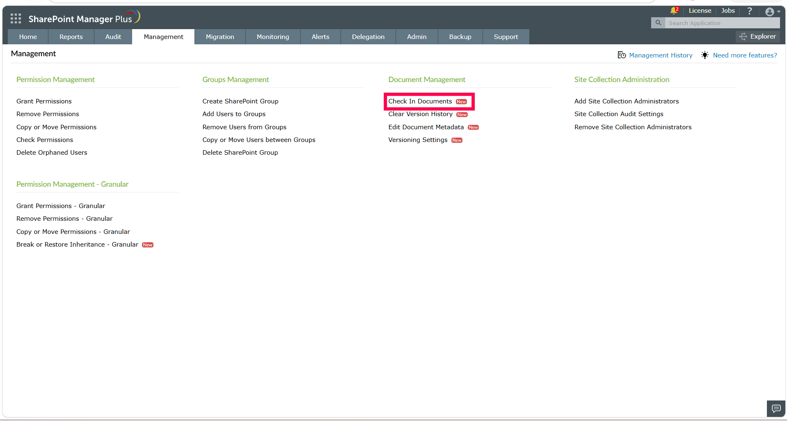Open the Support tab
The width and height of the screenshot is (787, 421).
506,37
